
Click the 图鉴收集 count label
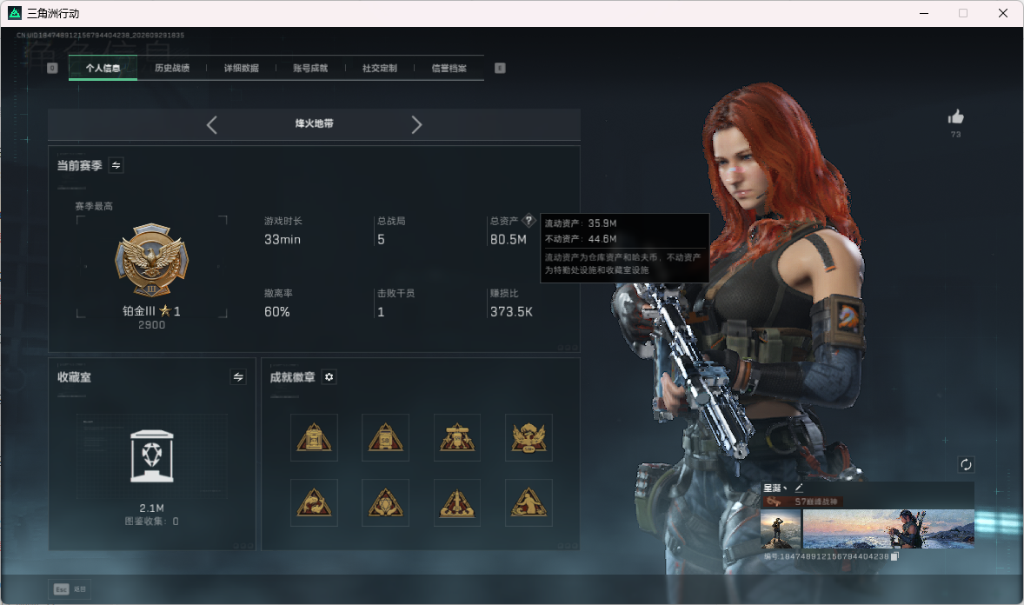tap(151, 522)
